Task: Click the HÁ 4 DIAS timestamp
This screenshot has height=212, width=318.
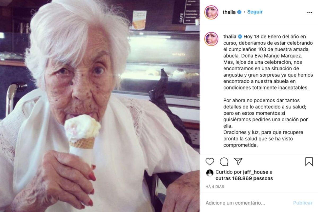Action: [x=215, y=187]
